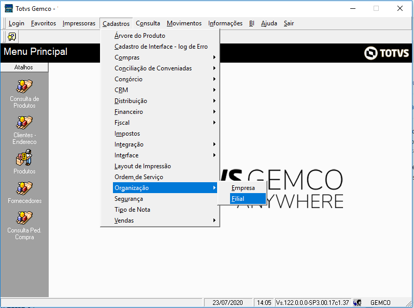Click the GEMCO label in status bar

380,302
